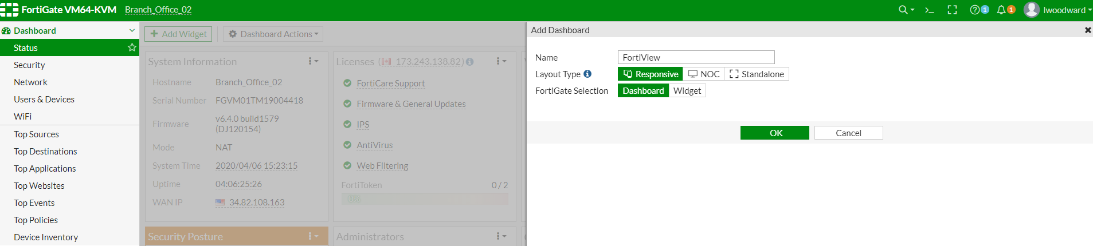Image resolution: width=1093 pixels, height=246 pixels.
Task: Choose Dashboard for FortiGate Selection
Action: [x=643, y=90]
